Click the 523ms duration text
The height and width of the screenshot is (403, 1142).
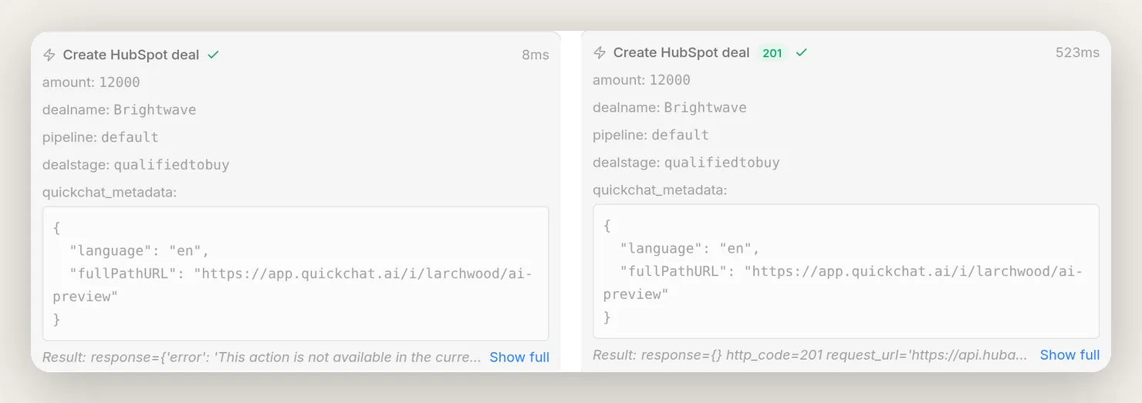(1077, 52)
